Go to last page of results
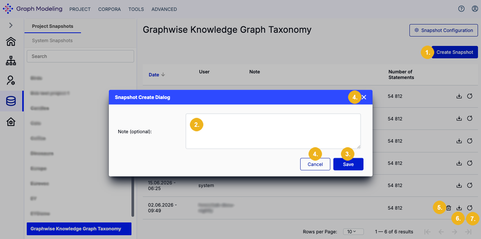Screen dimensions: 481x239 (x=468, y=232)
